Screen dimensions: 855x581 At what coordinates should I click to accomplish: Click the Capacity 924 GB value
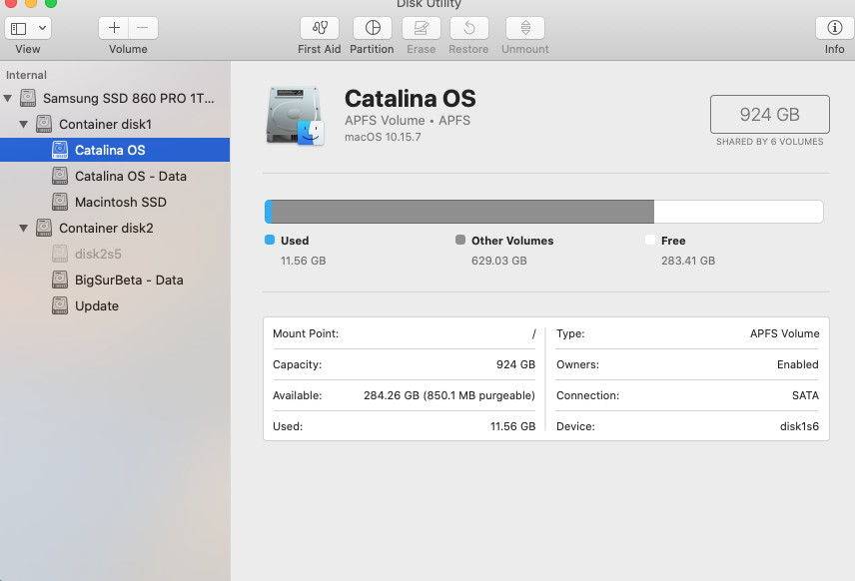coord(515,364)
